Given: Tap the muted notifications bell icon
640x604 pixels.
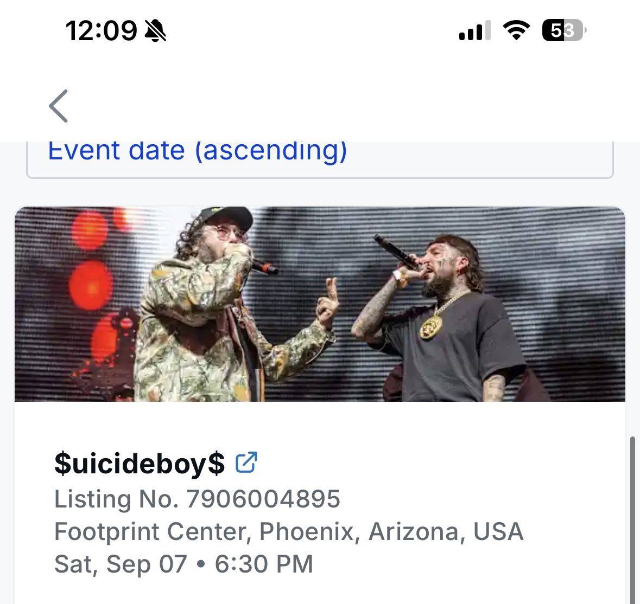Looking at the screenshot, I should tap(154, 31).
